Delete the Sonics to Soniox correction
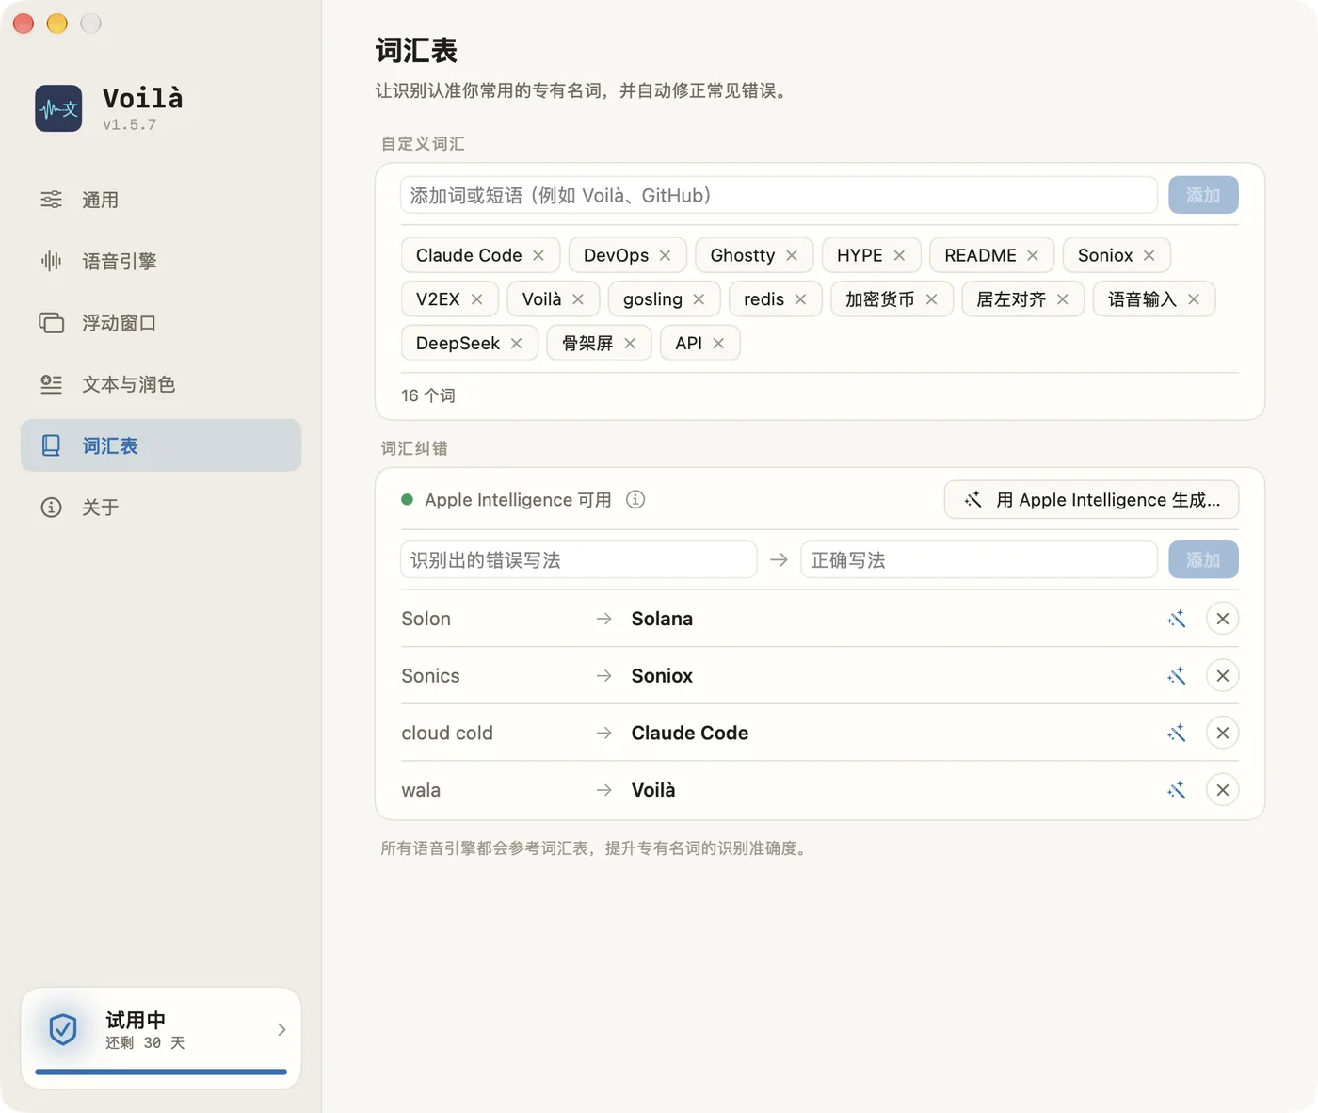 tap(1222, 676)
